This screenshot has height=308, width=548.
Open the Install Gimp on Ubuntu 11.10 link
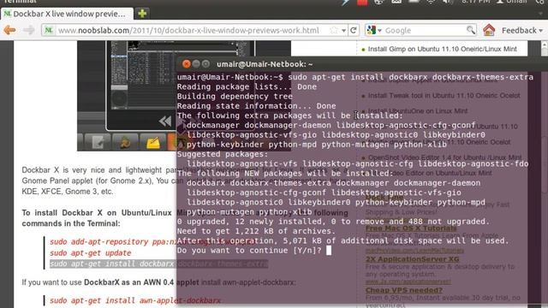click(x=442, y=49)
